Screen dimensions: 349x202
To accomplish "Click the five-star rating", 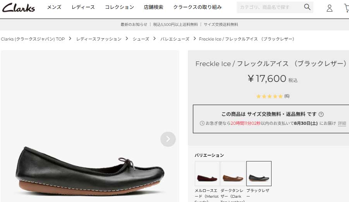I will click(x=270, y=96).
